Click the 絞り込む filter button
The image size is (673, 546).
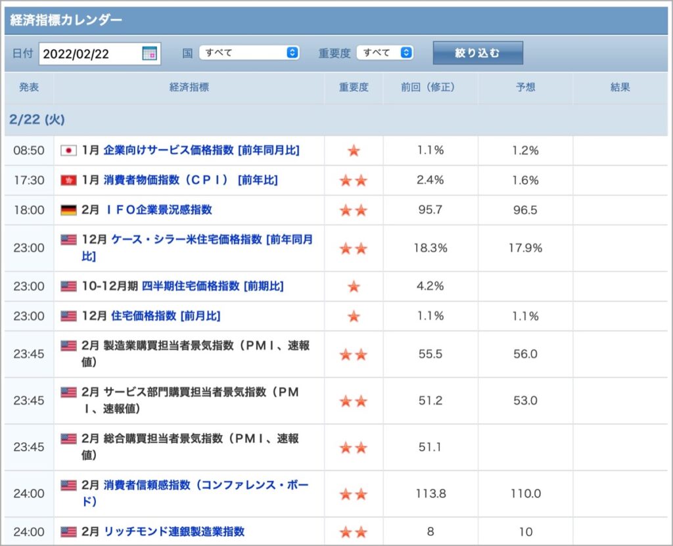click(478, 53)
